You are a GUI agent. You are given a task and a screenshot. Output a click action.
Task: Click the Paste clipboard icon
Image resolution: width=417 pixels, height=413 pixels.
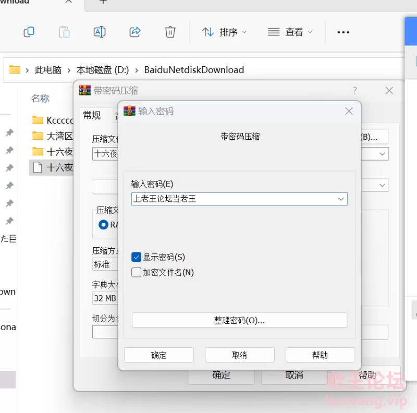[x=64, y=32]
